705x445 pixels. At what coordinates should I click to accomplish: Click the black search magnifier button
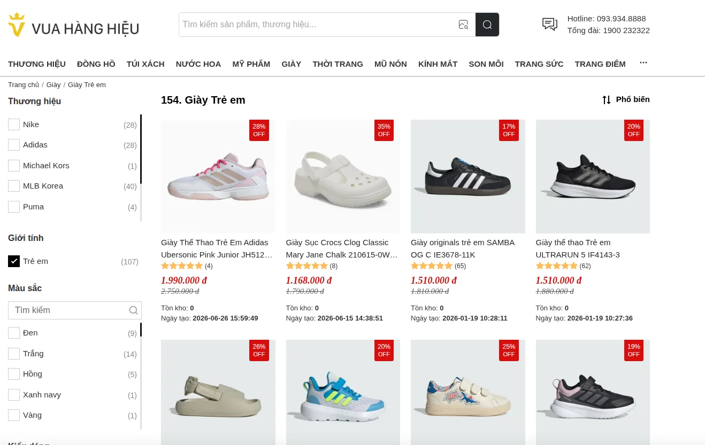pyautogui.click(x=487, y=25)
